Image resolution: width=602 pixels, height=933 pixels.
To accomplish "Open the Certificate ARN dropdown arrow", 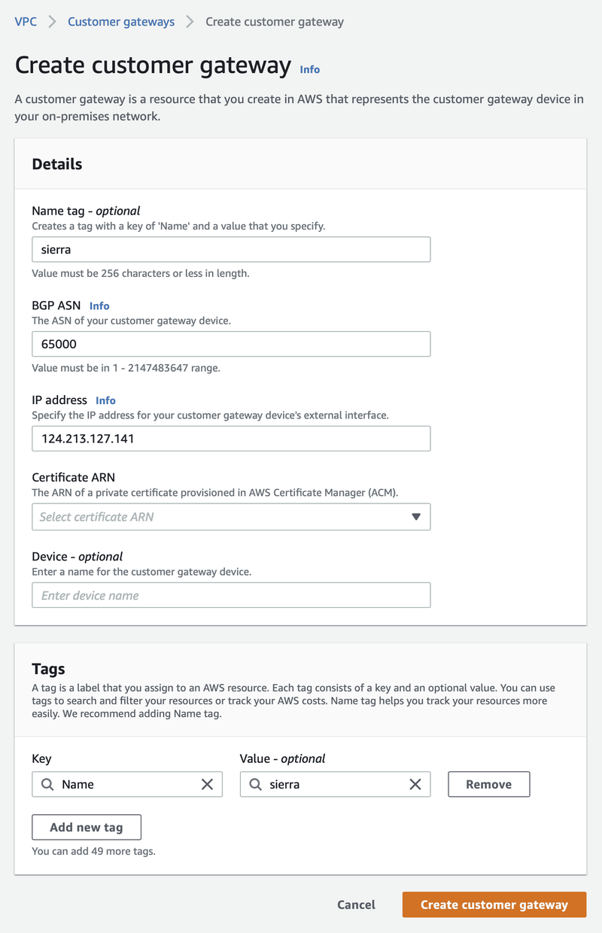I will (416, 517).
